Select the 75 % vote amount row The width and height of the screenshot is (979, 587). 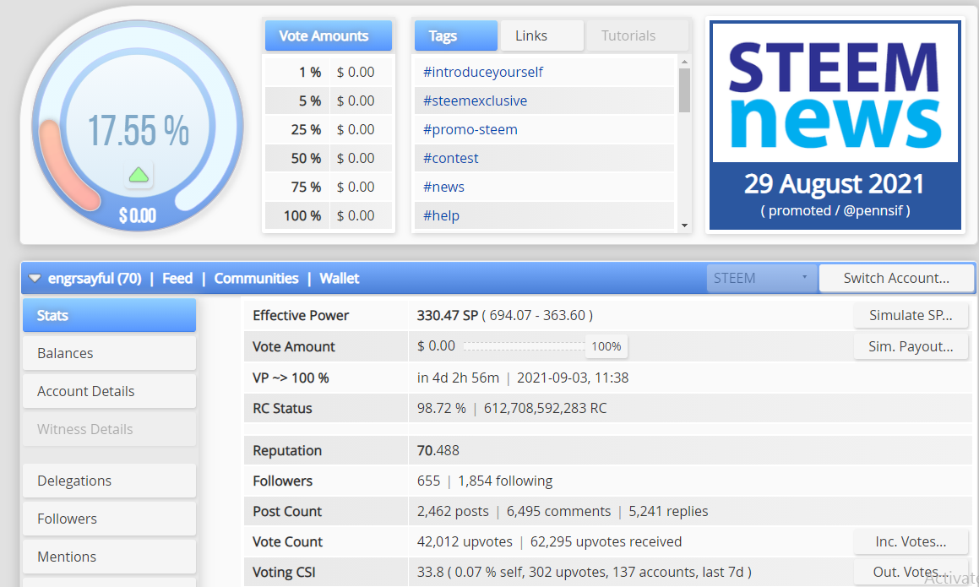pyautogui.click(x=329, y=187)
